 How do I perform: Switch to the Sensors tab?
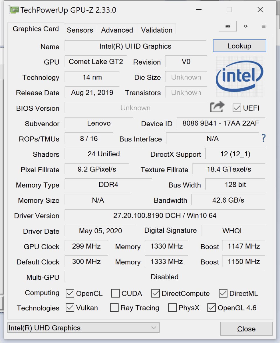80,30
